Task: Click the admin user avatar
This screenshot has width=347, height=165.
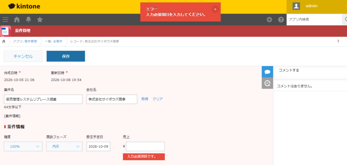Action: pos(296,6)
